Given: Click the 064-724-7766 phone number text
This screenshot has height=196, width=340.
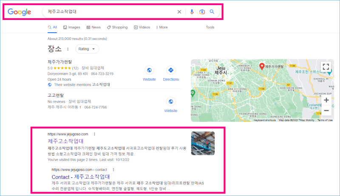Looking at the screenshot, I should click(x=95, y=107).
